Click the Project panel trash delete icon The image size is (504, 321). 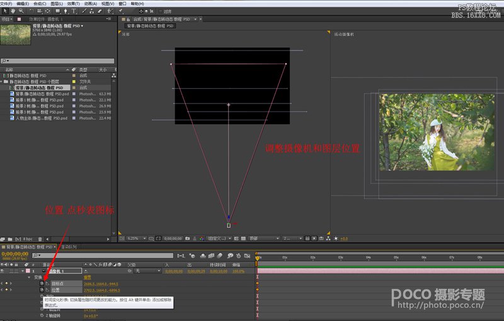(x=40, y=239)
